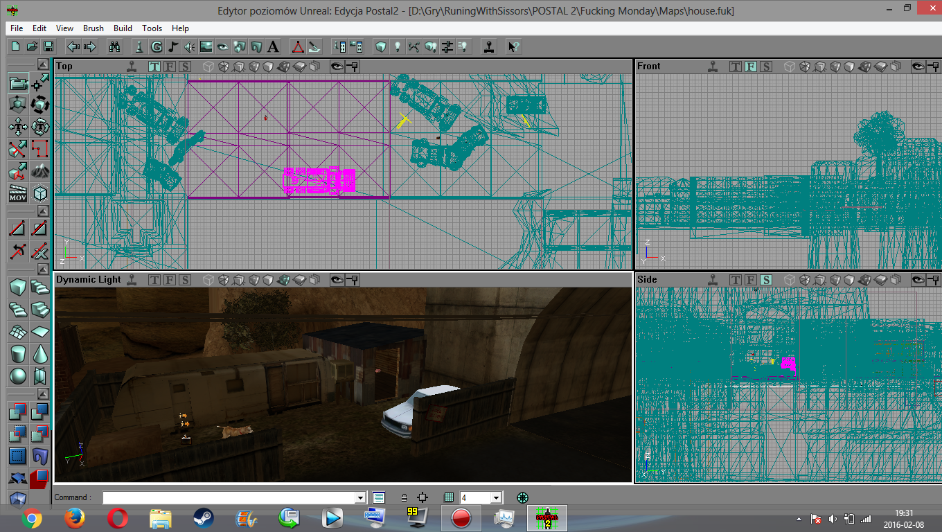The height and width of the screenshot is (532, 942).
Task: Create a new map file
Action: [x=15, y=46]
